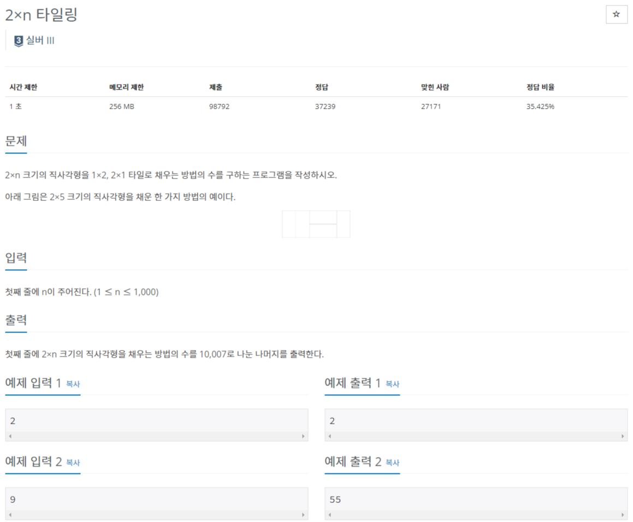Click right scroll arrow of 예제 입력 1 box

coord(304,436)
